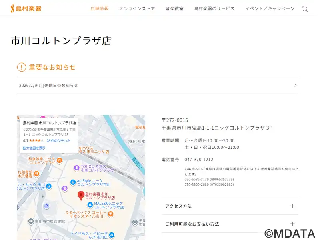
Task: Click the map info card store name
Action: (49, 123)
